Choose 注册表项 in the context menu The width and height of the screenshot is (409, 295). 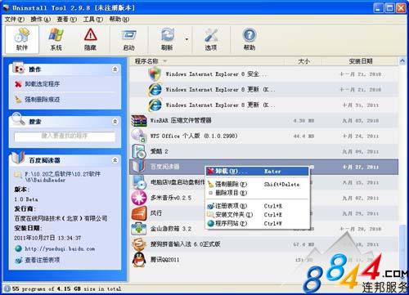(257, 206)
